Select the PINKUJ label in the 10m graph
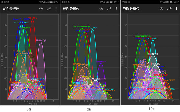This screenshot has width=180, height=112. pyautogui.click(x=156, y=64)
